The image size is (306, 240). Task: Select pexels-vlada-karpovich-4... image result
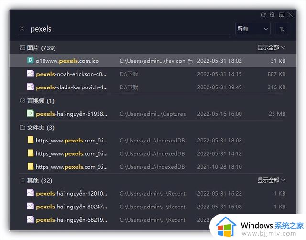153,87
